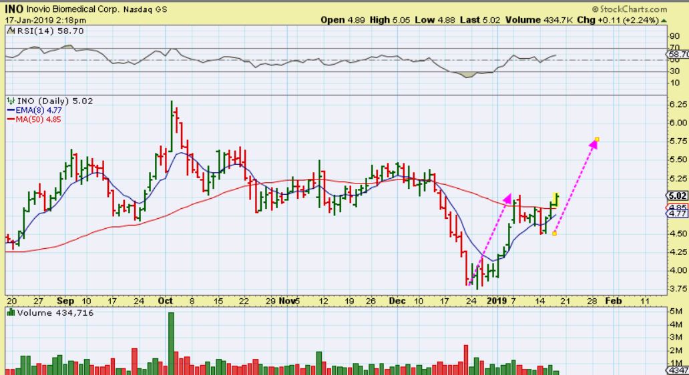
Task: Click the Sep month label on date axis
Action: [x=65, y=301]
